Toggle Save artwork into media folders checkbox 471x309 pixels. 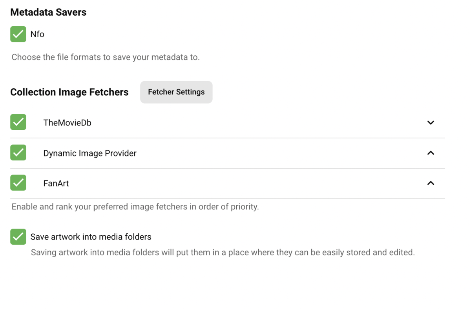[18, 237]
